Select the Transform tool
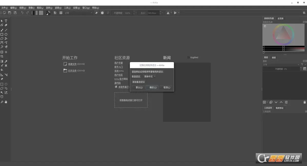Viewport: 307px width, 166px height. pos(2,52)
